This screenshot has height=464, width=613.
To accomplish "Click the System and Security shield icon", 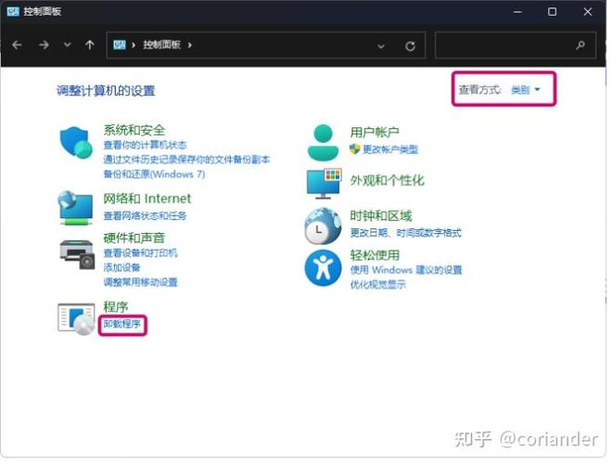I will pos(76,142).
